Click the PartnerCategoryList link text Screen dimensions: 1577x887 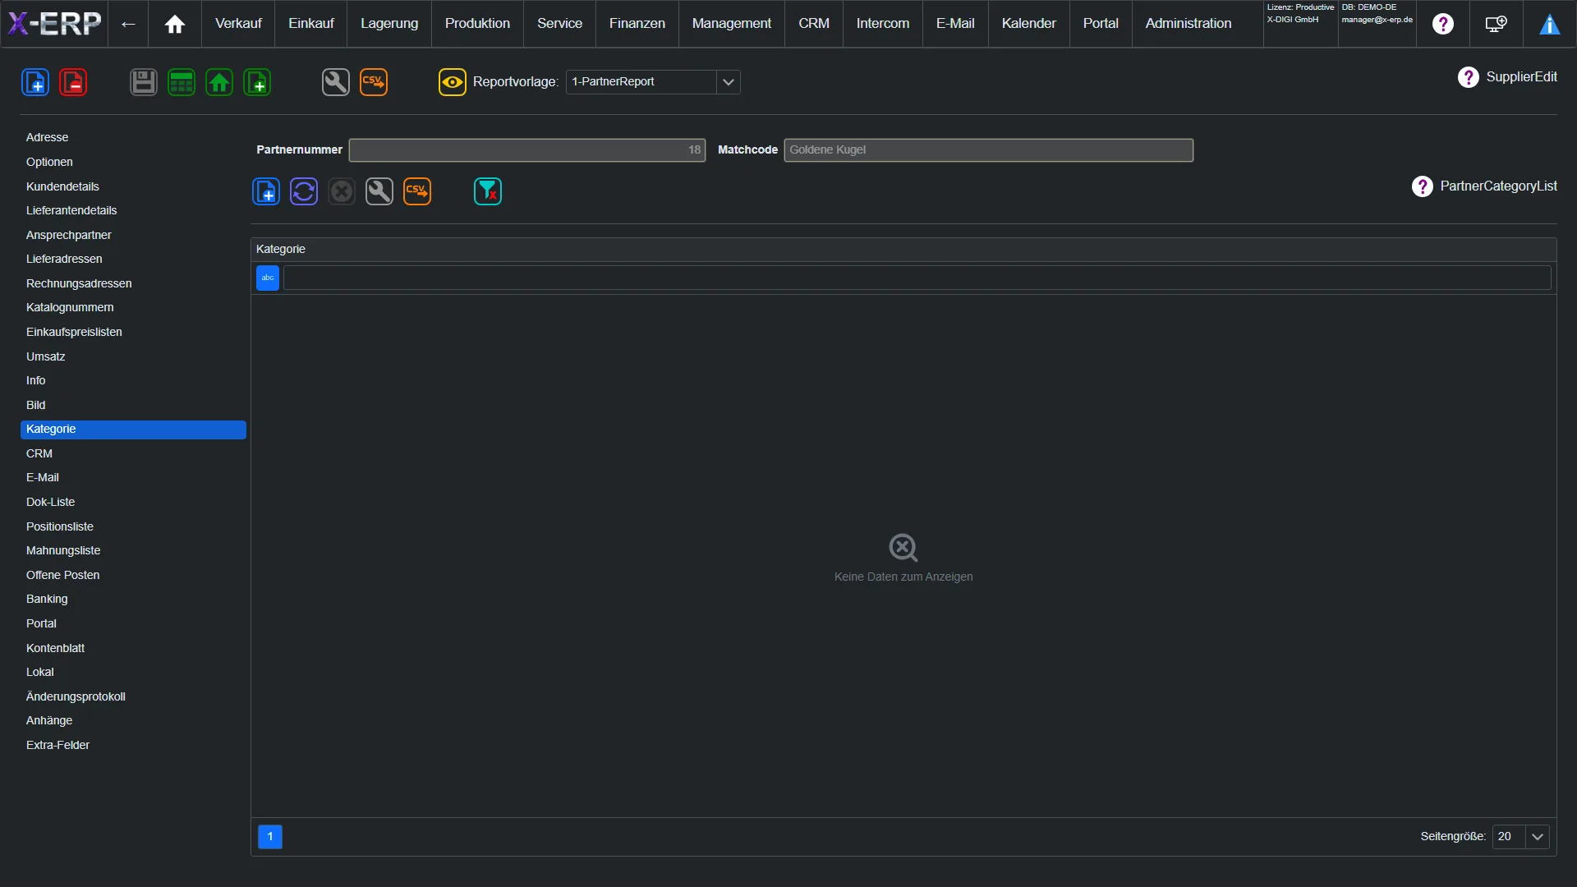(1498, 186)
